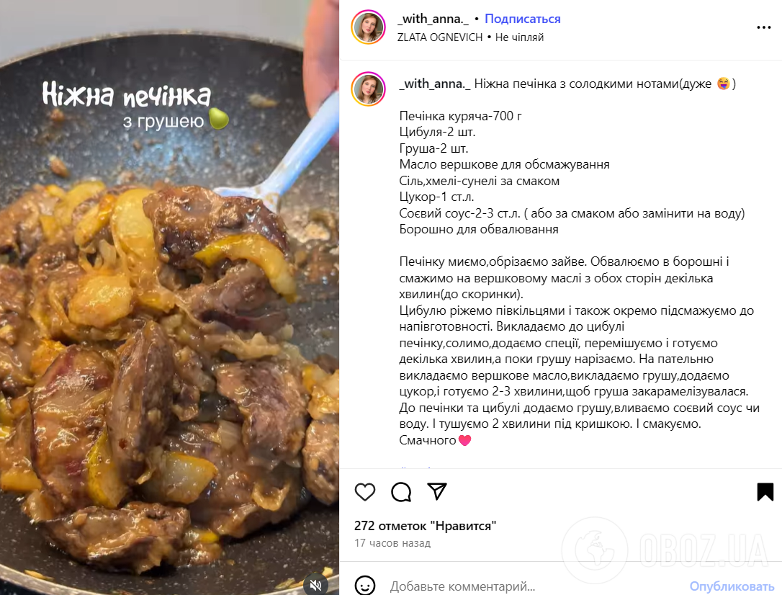Open profile picture in post header
Image resolution: width=782 pixels, height=595 pixels.
tap(368, 27)
